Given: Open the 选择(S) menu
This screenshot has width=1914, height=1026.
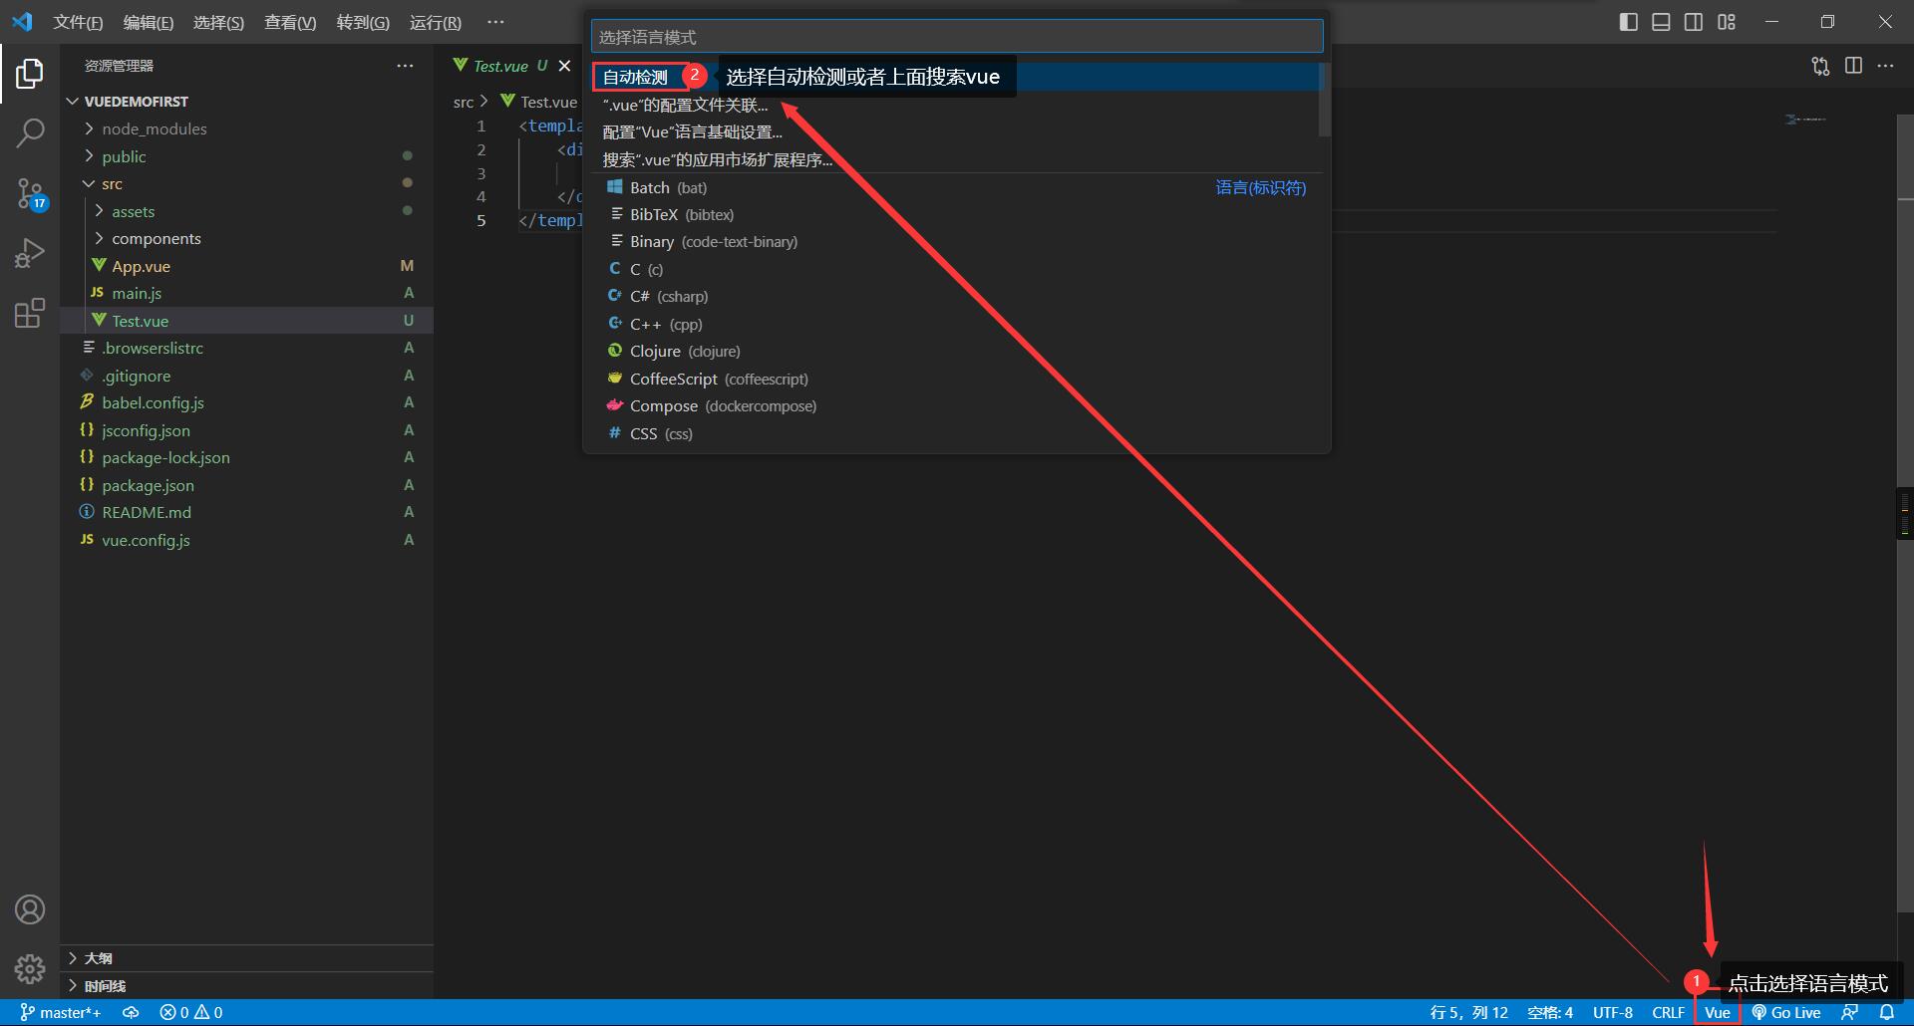Looking at the screenshot, I should pyautogui.click(x=218, y=22).
